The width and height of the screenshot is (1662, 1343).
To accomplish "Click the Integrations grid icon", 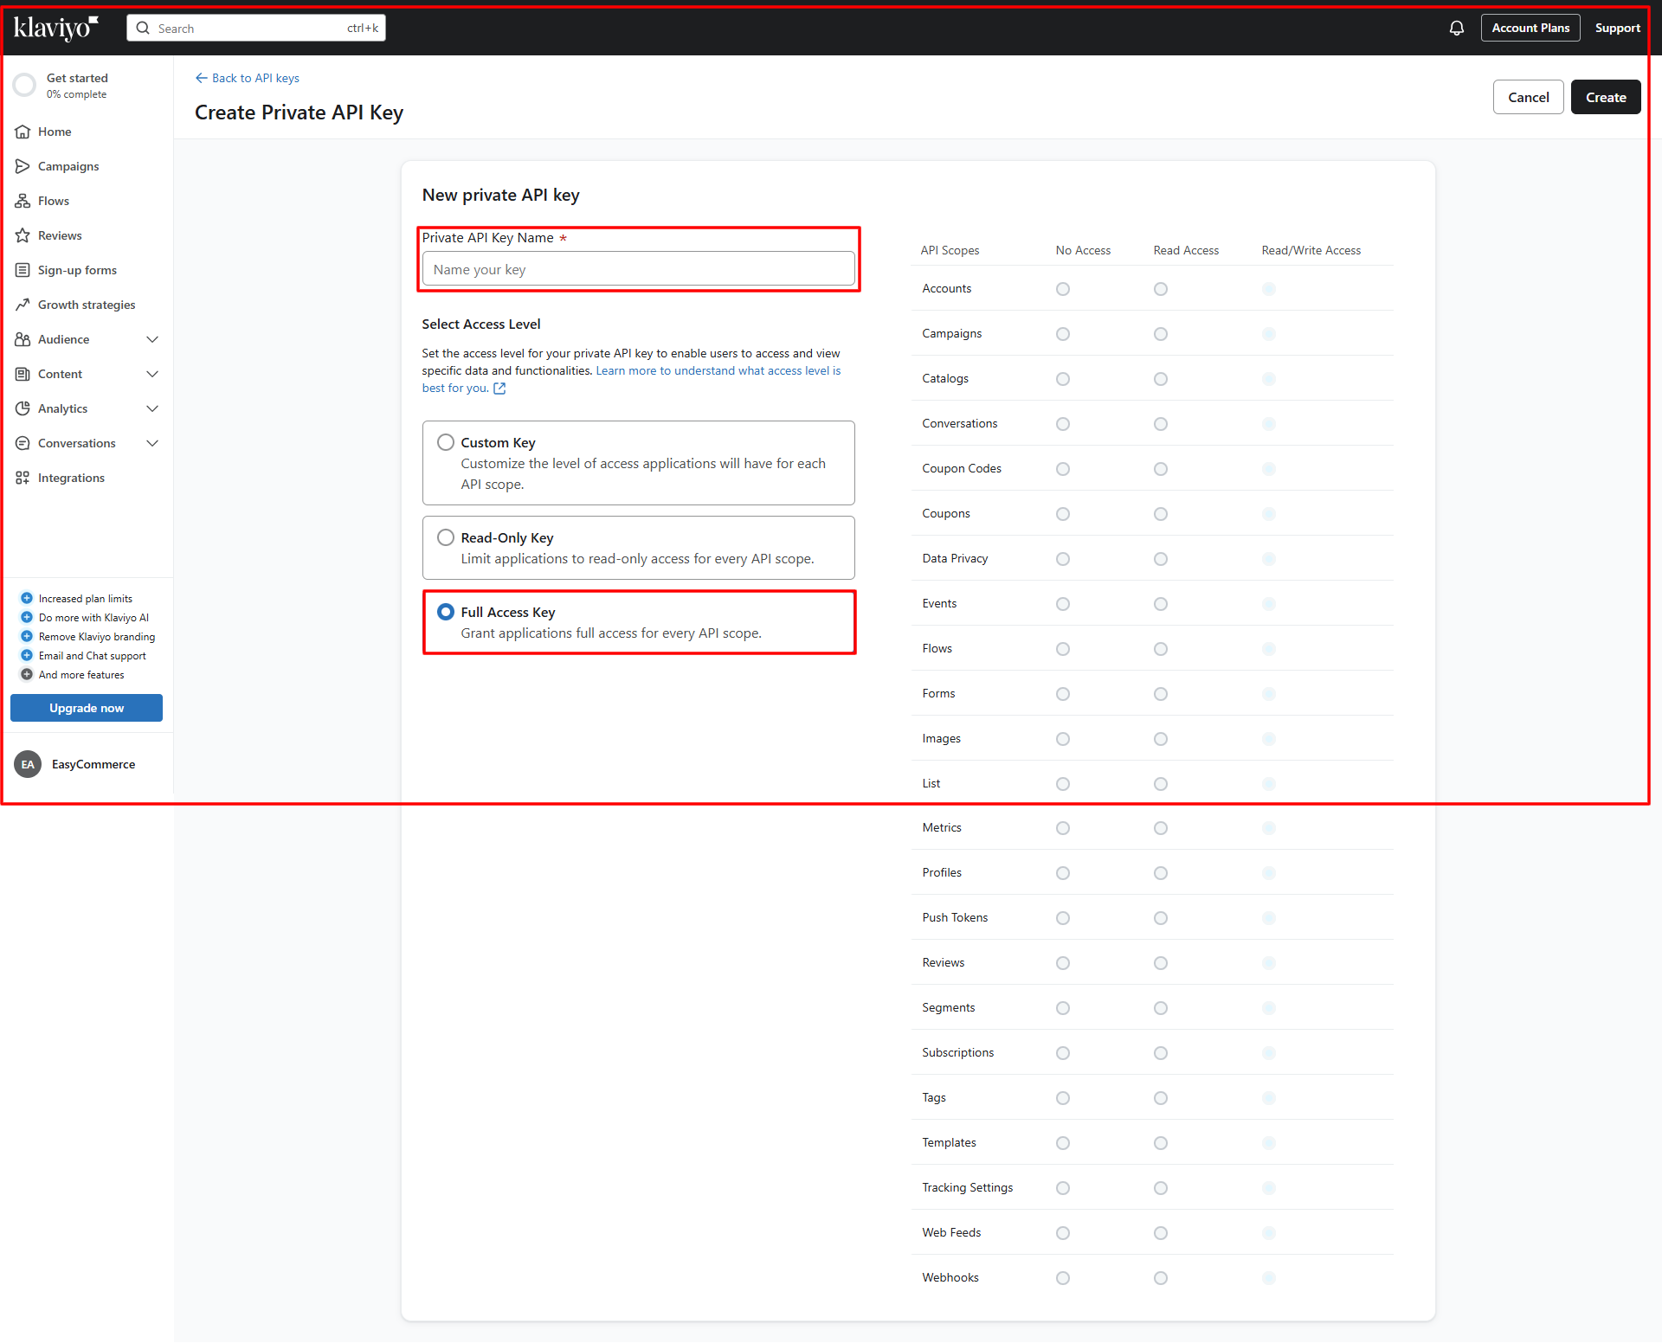I will pyautogui.click(x=23, y=478).
